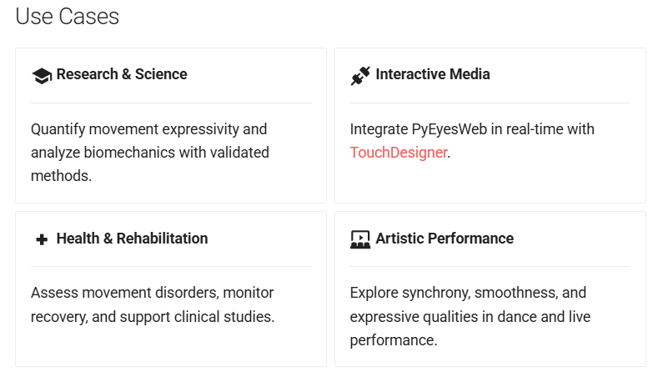
Task: Click the graduation cap Research icon
Action: coord(42,75)
